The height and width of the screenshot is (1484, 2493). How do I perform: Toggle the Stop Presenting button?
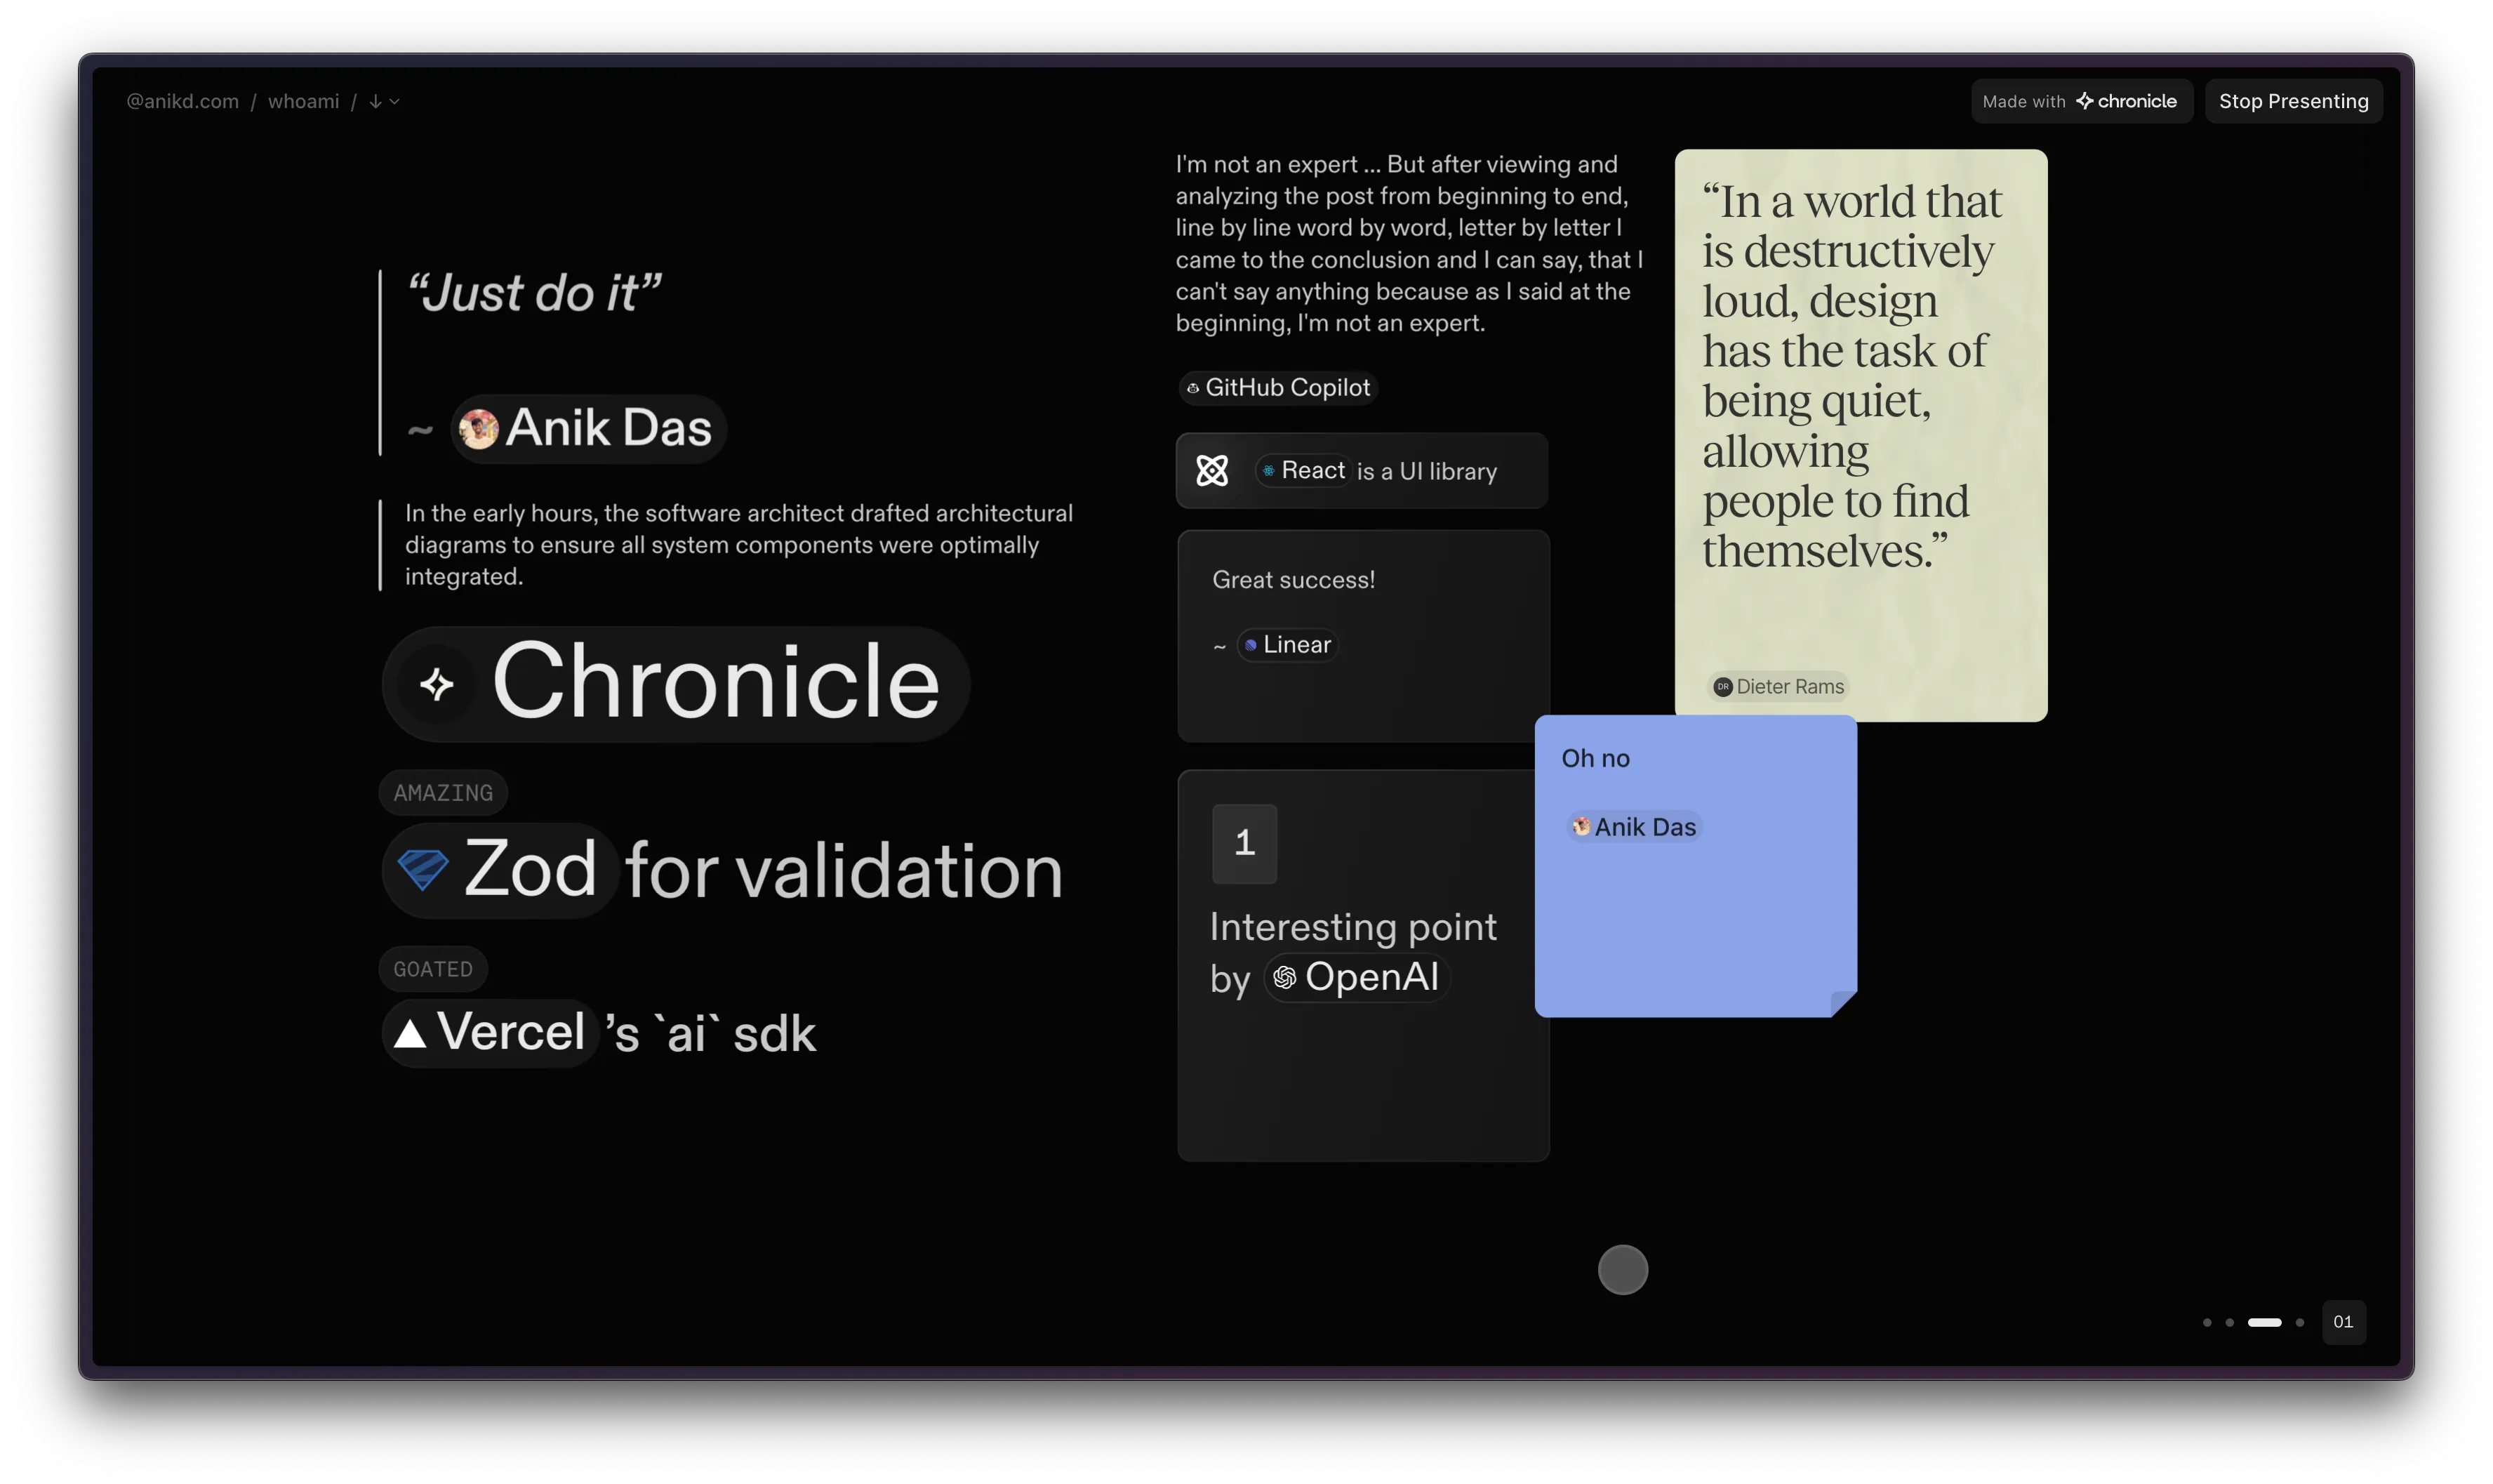point(2294,100)
